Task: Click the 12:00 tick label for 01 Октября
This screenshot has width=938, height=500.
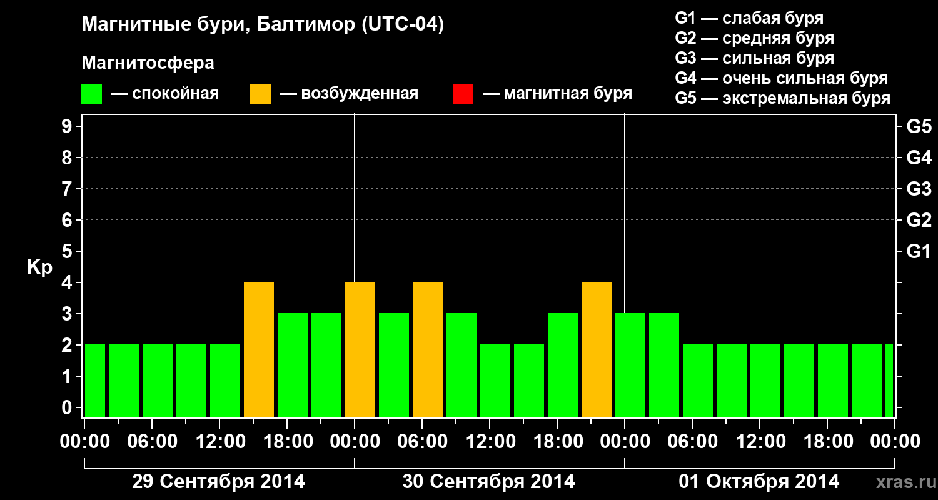Action: point(760,441)
